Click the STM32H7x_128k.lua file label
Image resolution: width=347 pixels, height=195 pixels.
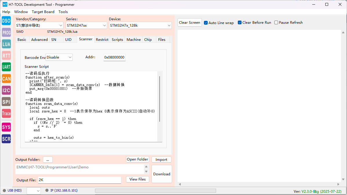(62, 32)
